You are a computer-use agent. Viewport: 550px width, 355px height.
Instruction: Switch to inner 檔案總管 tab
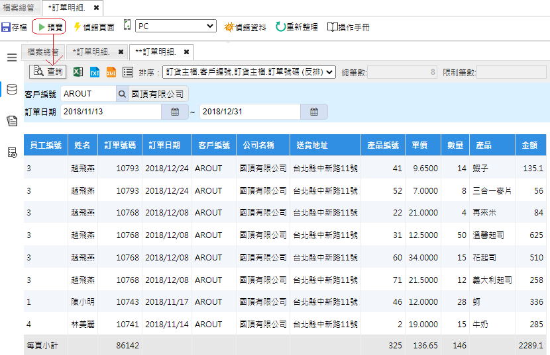click(x=43, y=52)
